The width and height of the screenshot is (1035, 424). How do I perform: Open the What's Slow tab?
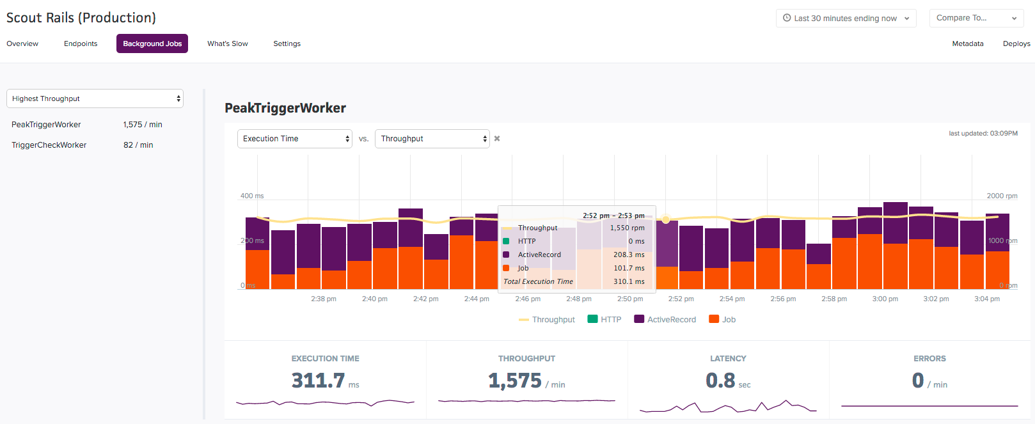point(228,43)
